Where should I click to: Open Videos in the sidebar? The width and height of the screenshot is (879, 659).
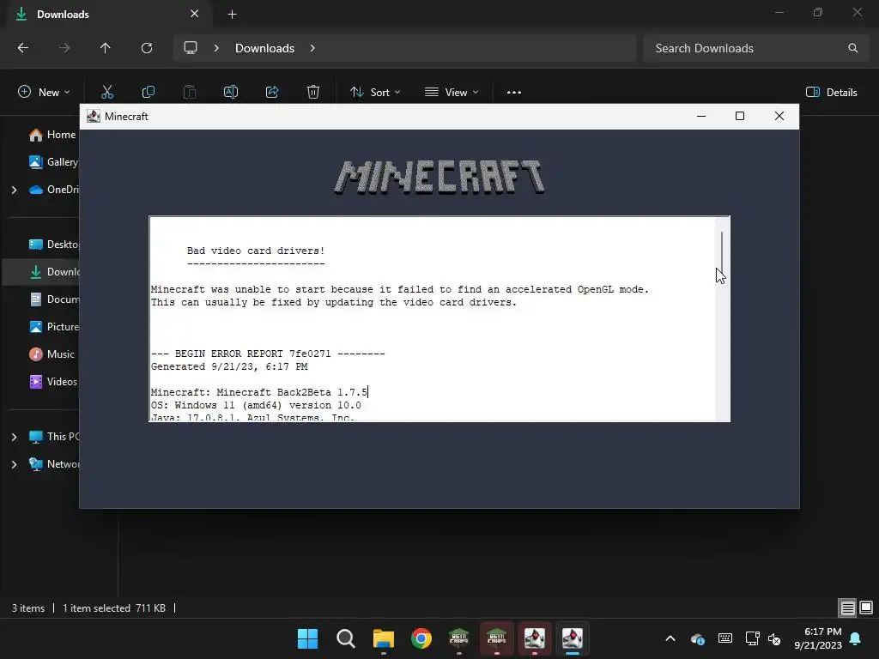(53, 382)
